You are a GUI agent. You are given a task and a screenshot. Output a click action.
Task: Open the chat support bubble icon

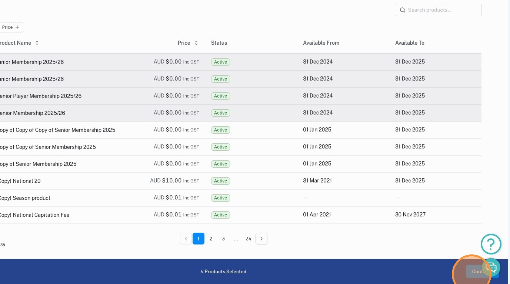(491, 267)
